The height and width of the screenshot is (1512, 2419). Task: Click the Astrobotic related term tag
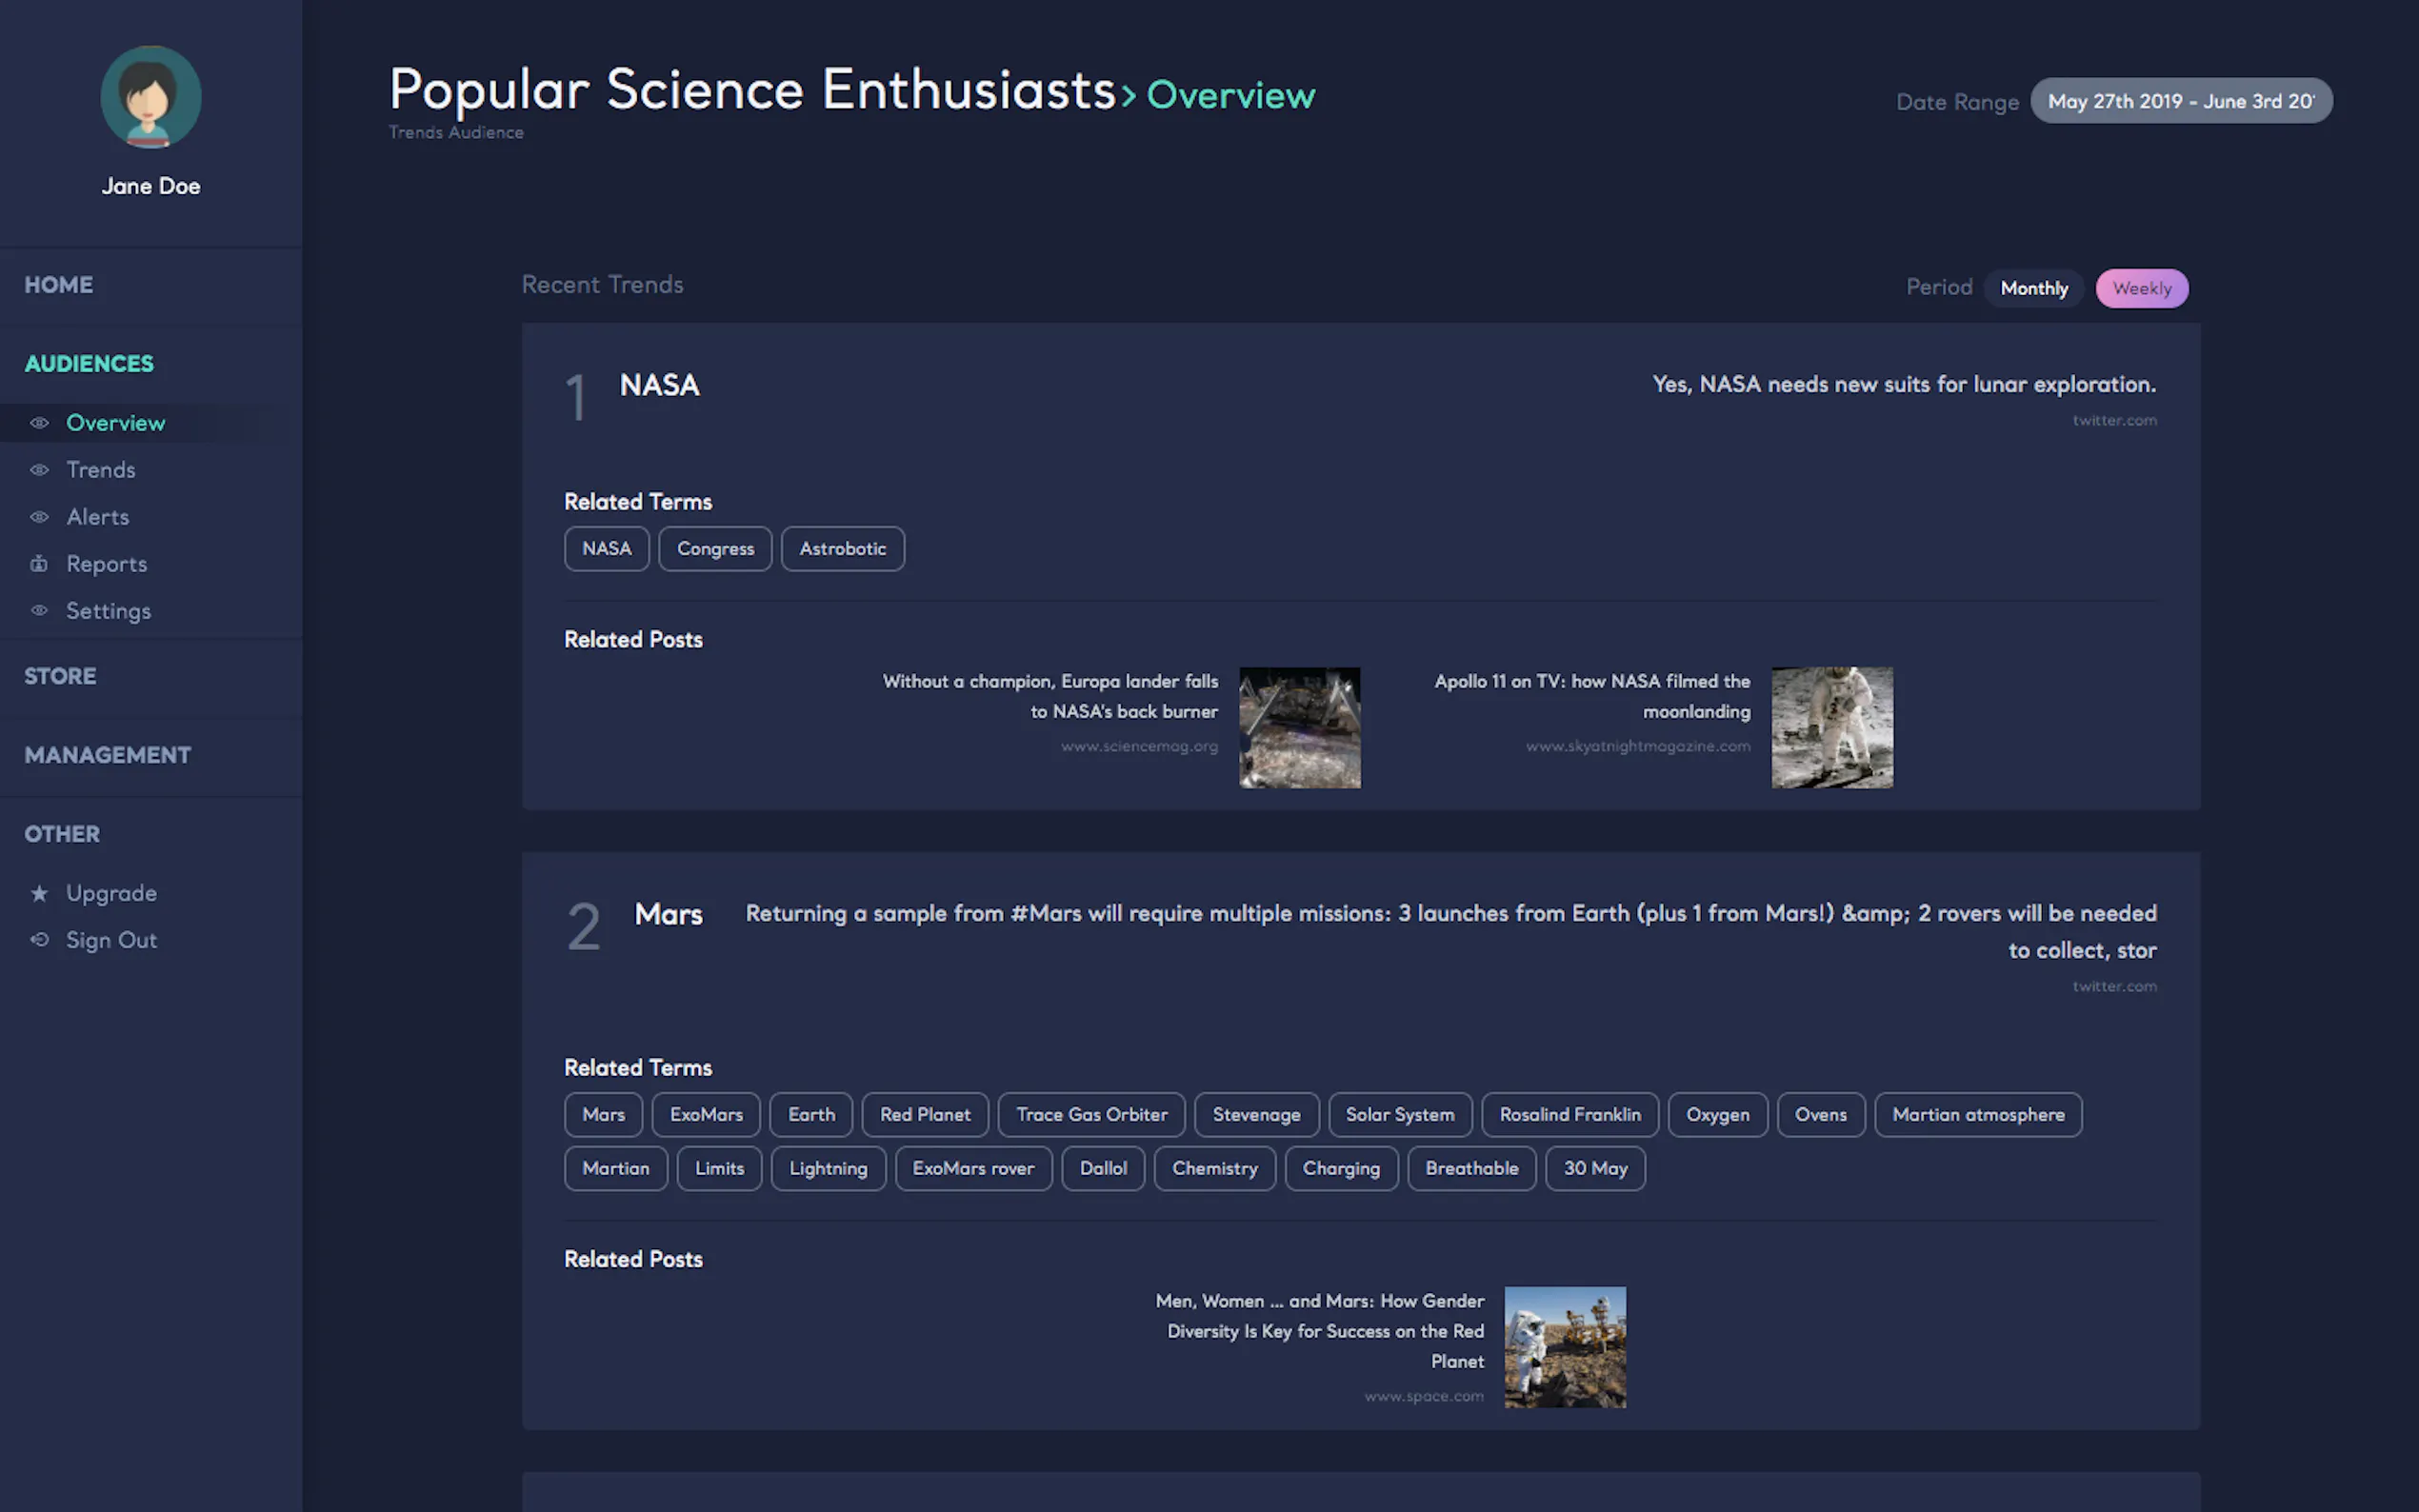(x=842, y=549)
